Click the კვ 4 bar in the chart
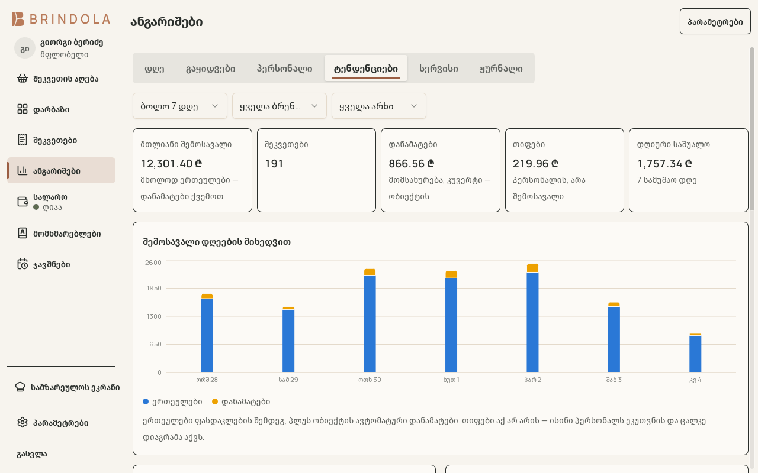This screenshot has width=758, height=473. coord(695,353)
